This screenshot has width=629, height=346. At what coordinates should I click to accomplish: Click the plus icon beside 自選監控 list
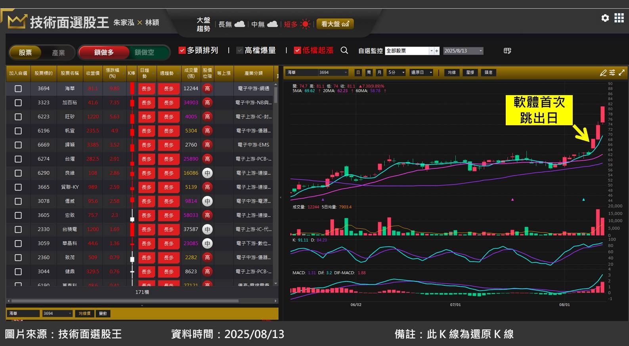click(x=437, y=51)
